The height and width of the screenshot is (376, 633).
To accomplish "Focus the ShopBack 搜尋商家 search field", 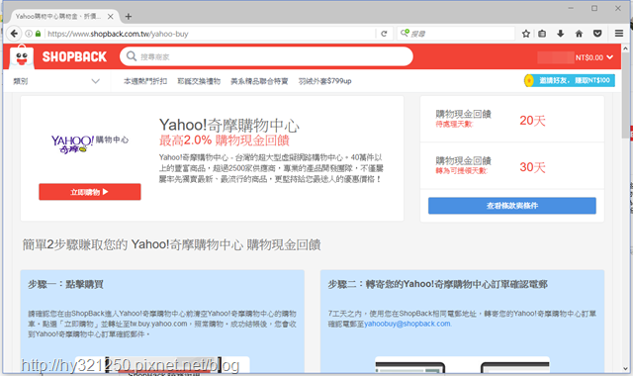I will point(266,56).
